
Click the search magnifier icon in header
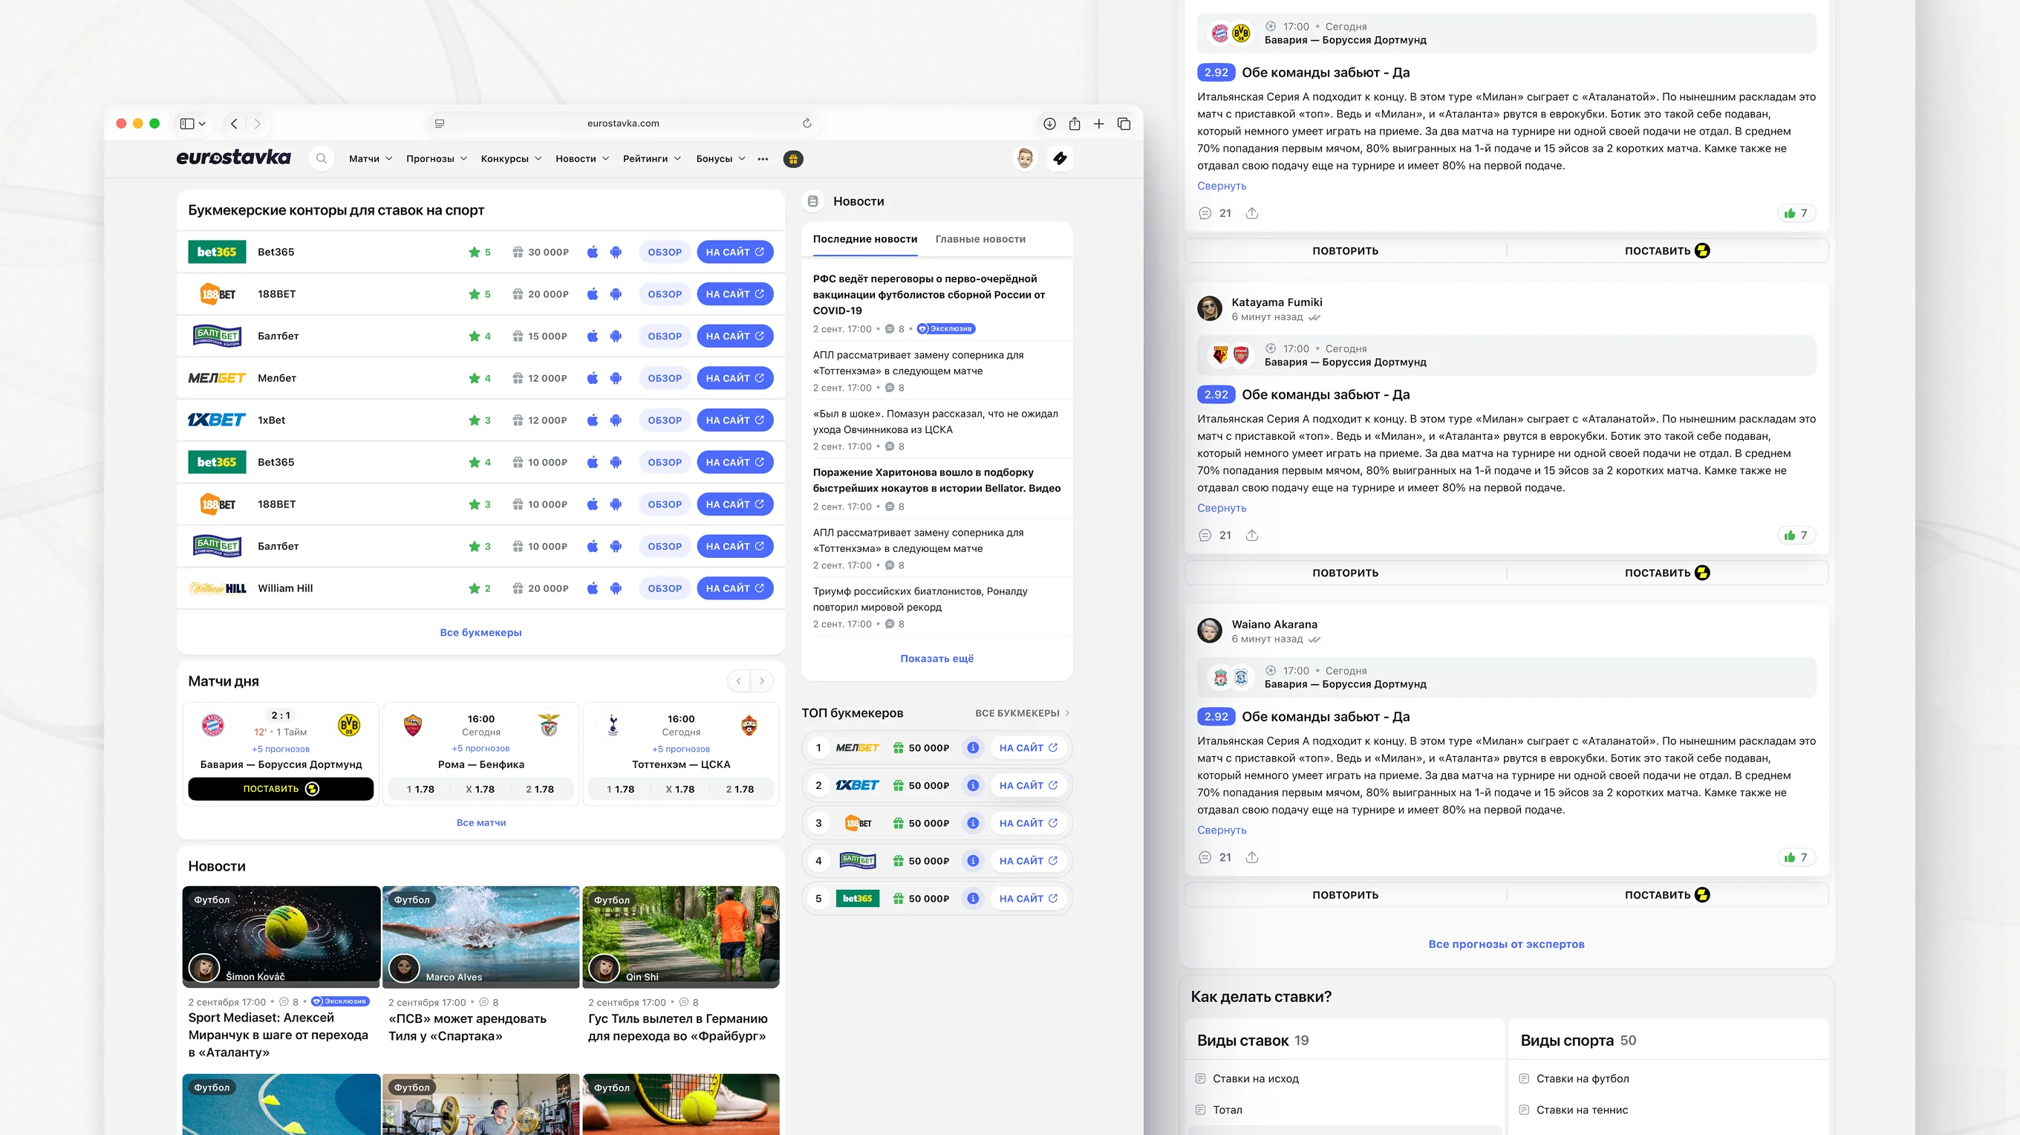point(322,158)
